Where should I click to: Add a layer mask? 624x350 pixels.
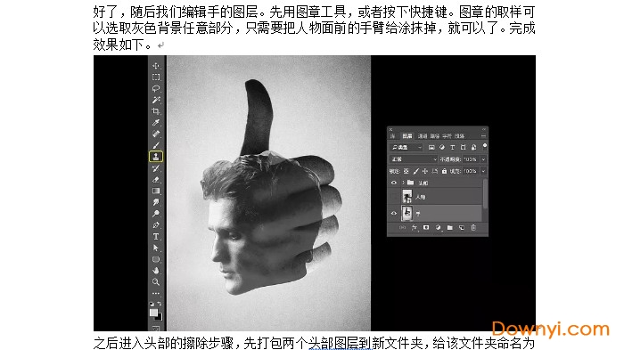pyautogui.click(x=426, y=227)
